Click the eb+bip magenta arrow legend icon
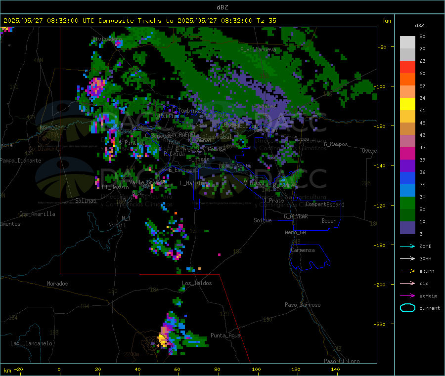 point(407,296)
